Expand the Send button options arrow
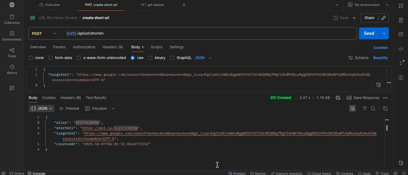408x175 pixels. [384, 33]
